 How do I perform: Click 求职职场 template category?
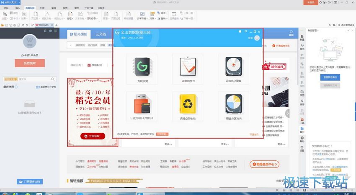95,65
